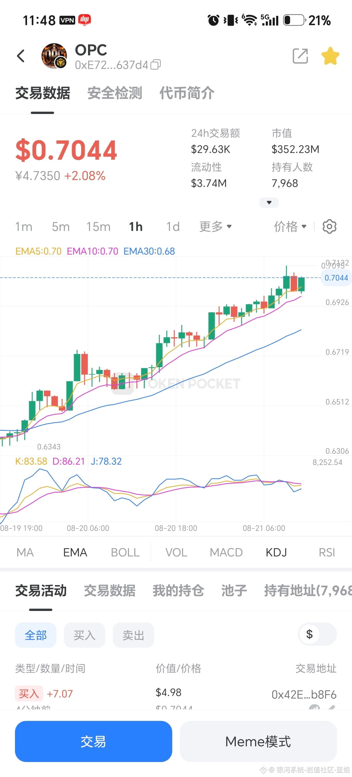Expand more stats with the down arrow

pyautogui.click(x=269, y=202)
